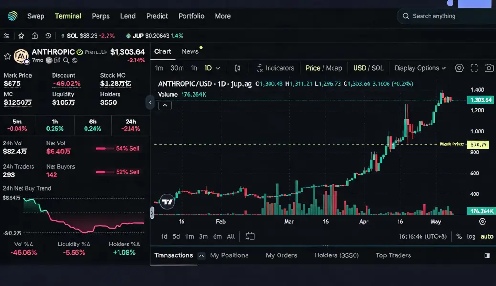Select the 1h chart interval
496x286 pixels.
(194, 68)
